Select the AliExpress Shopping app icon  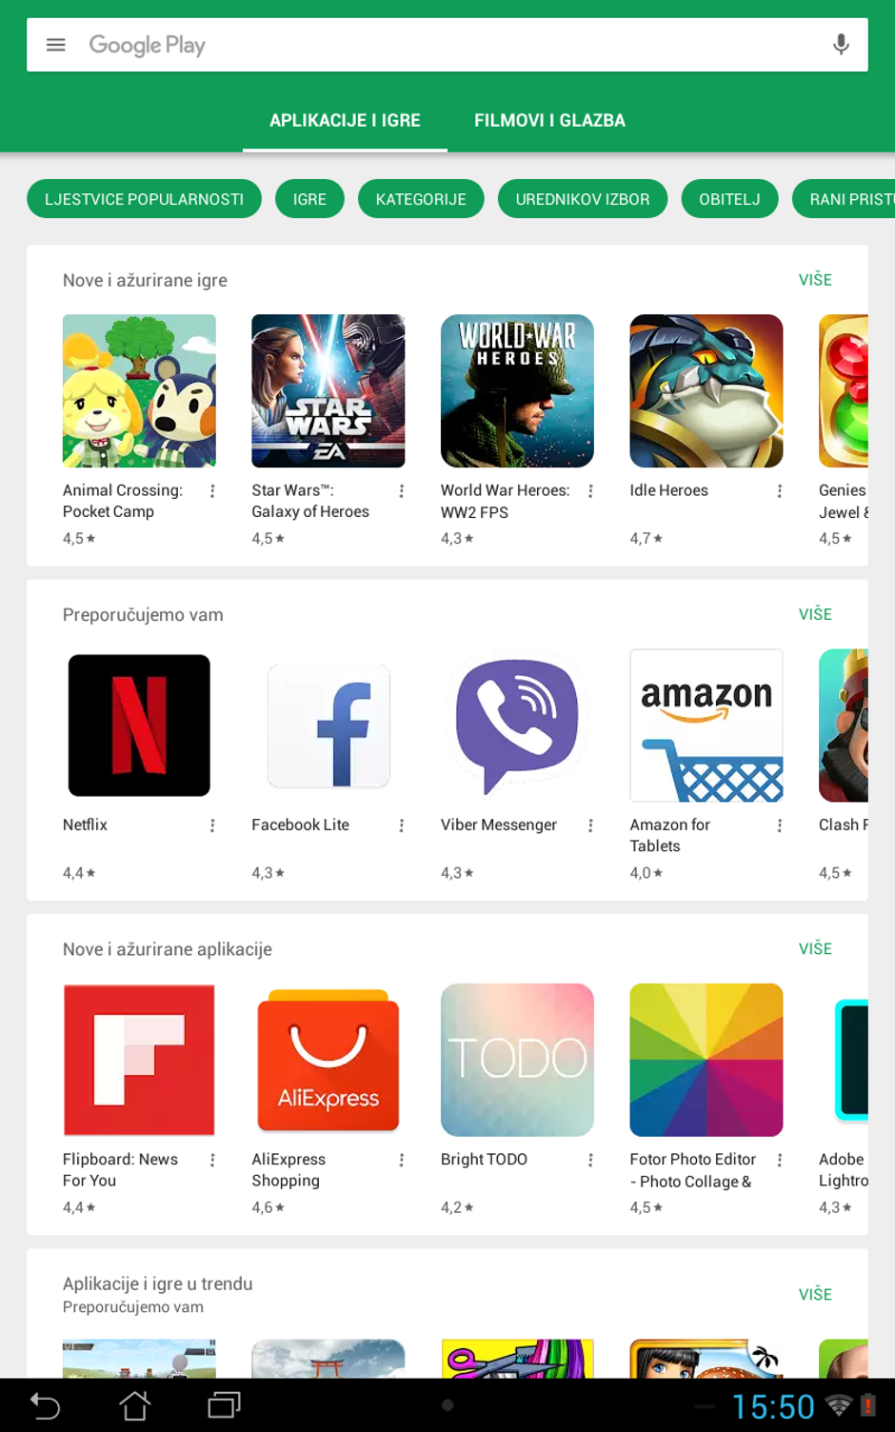[x=328, y=1060]
